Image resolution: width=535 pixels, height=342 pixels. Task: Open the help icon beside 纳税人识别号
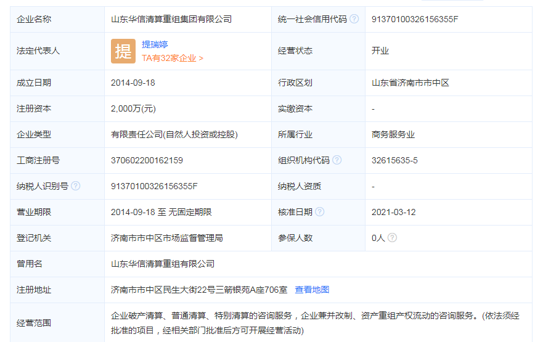pos(76,186)
